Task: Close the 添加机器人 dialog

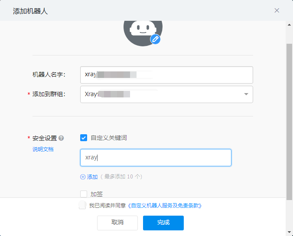Action: tap(277, 10)
